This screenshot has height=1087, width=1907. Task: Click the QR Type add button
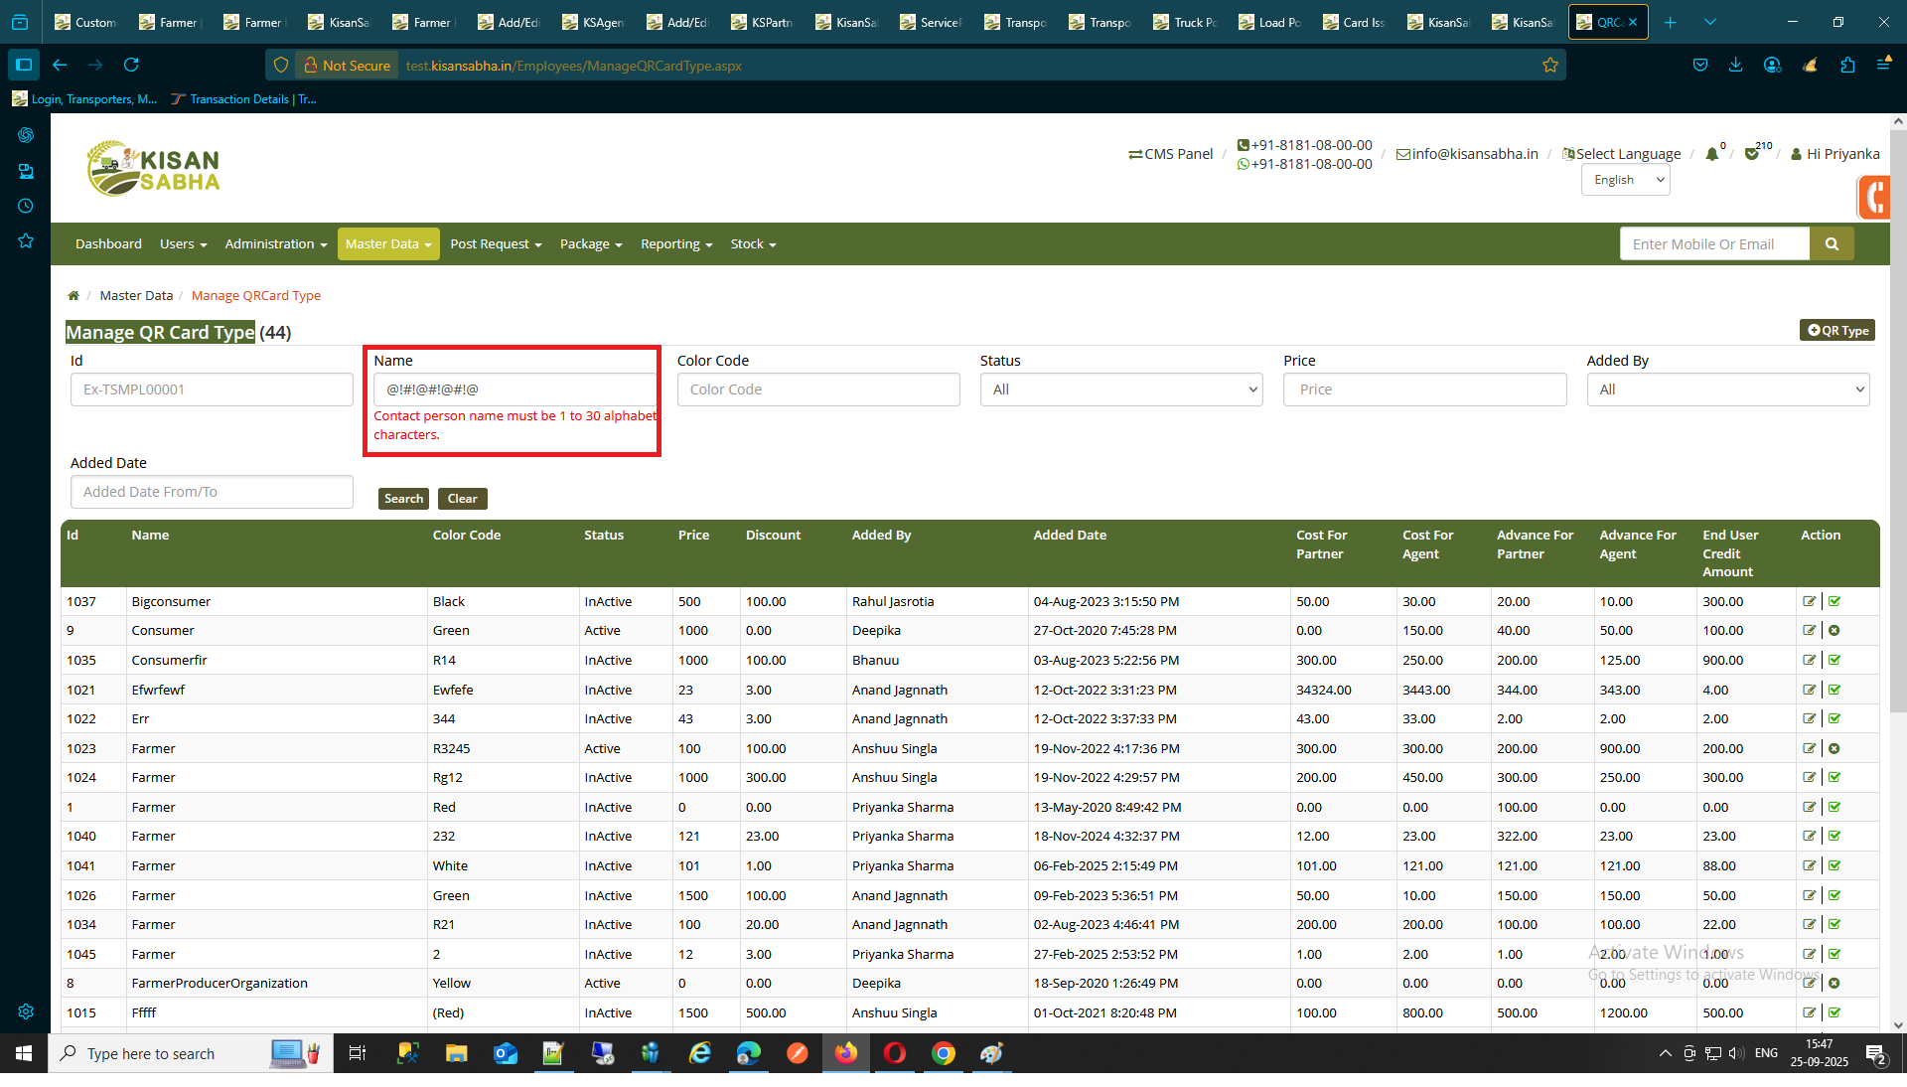coord(1836,331)
